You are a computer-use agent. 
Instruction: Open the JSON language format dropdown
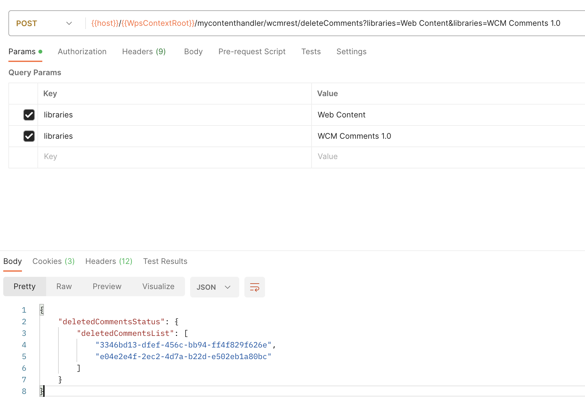coord(214,287)
